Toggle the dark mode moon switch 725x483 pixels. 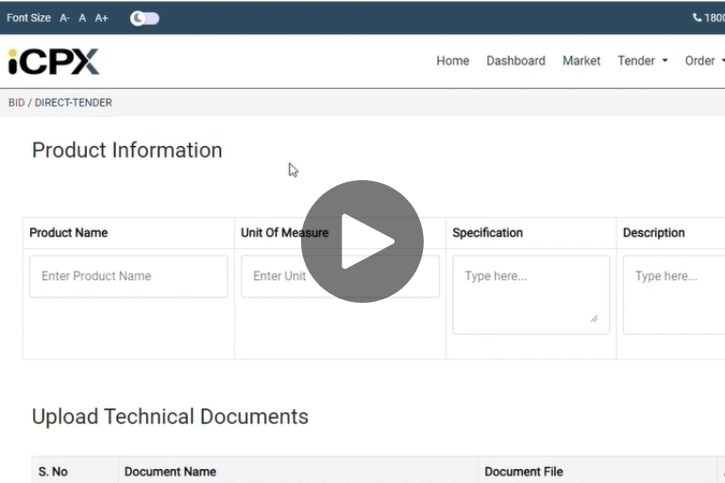pyautogui.click(x=144, y=18)
